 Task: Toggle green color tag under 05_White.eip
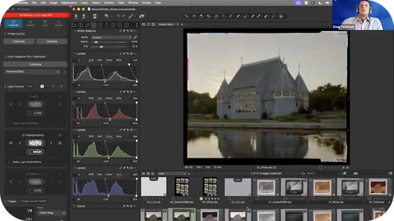(201, 199)
